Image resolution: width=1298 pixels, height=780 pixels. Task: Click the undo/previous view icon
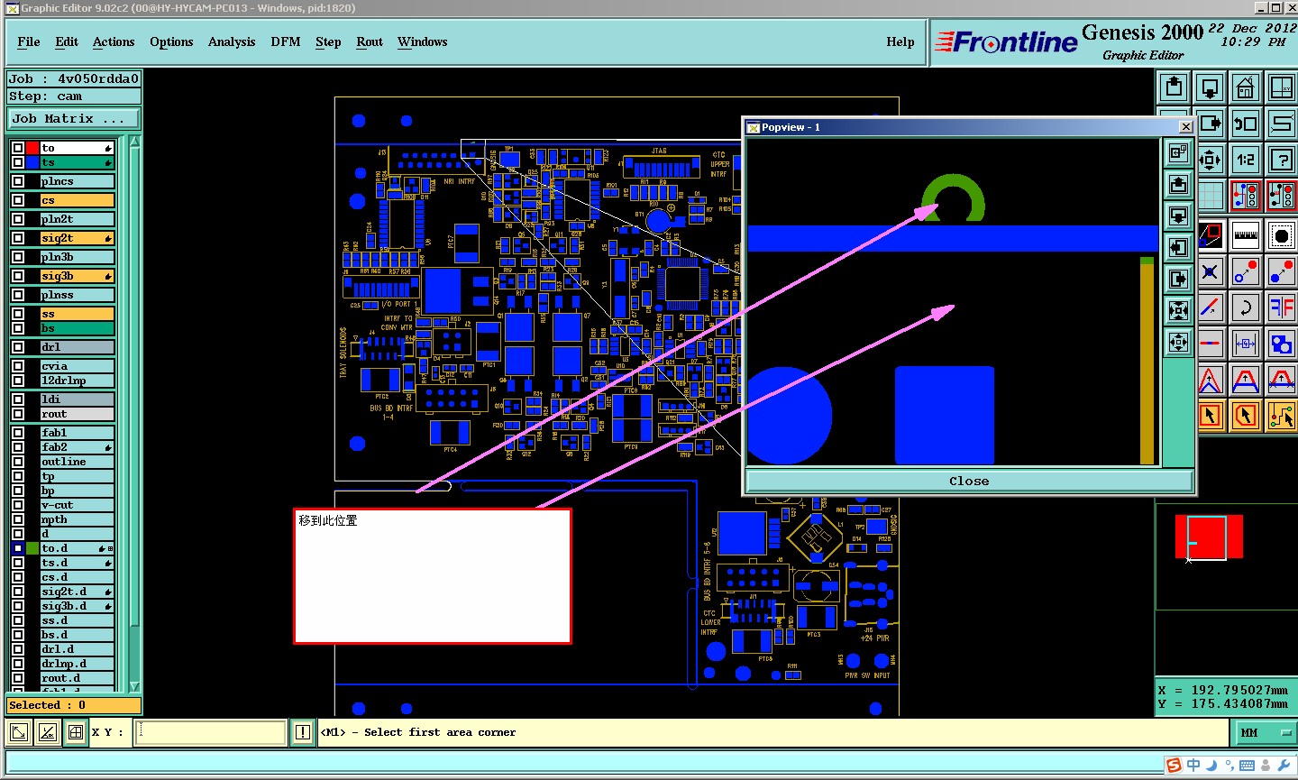1245,124
